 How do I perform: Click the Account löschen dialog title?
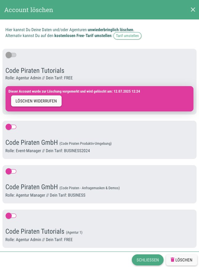[29, 10]
